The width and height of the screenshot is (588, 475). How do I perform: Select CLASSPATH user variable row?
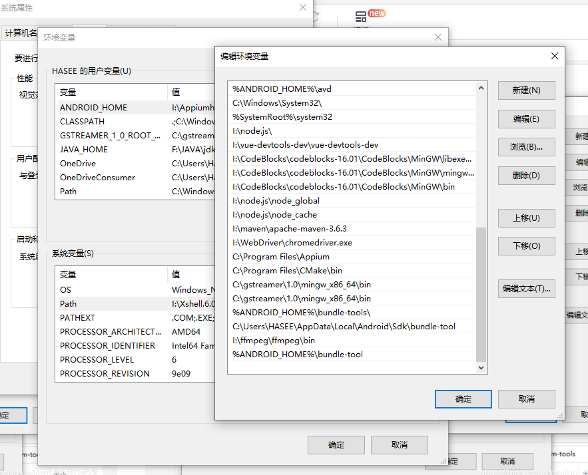137,121
